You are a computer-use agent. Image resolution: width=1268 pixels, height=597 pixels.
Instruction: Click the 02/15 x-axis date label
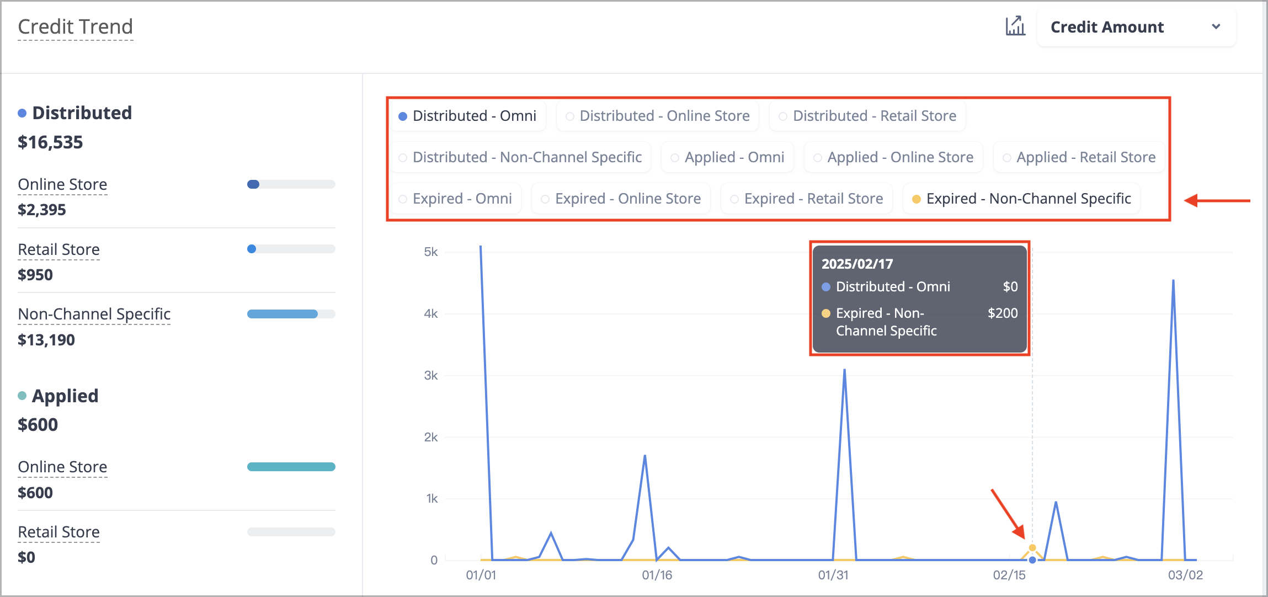[x=1009, y=575]
